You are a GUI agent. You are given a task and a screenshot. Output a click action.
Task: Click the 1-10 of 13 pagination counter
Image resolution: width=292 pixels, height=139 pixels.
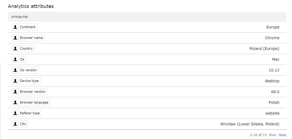[258, 135]
